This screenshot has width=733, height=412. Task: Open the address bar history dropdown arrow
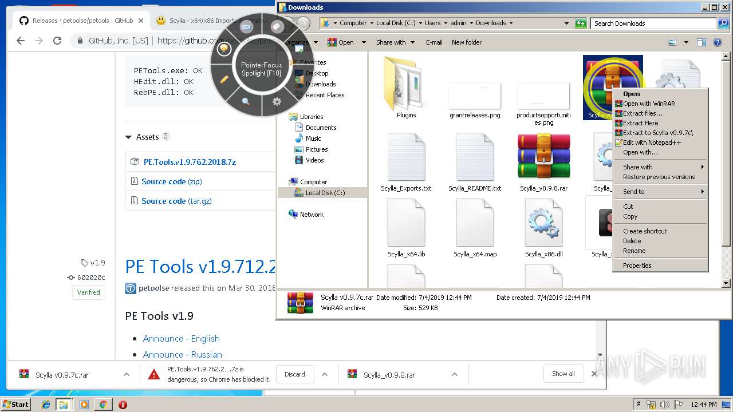pos(566,23)
